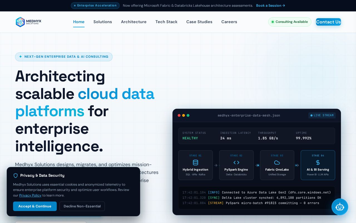Click the HEALTHY system status value

(x=190, y=138)
